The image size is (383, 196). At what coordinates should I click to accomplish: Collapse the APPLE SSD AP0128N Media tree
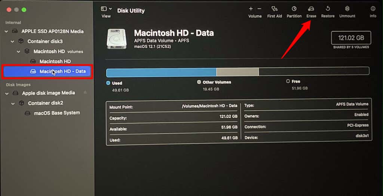[7, 31]
